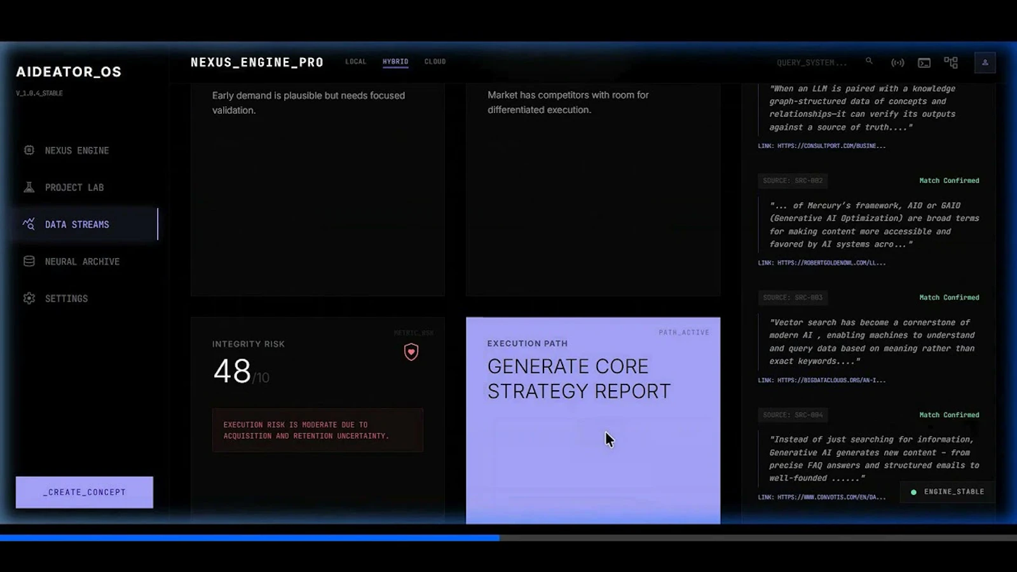Click the execution risk warning message

point(318,430)
